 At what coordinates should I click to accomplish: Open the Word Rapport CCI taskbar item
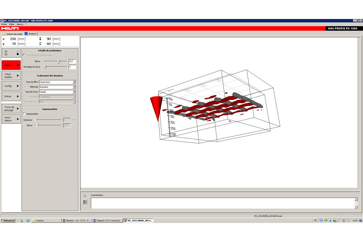[108, 221]
